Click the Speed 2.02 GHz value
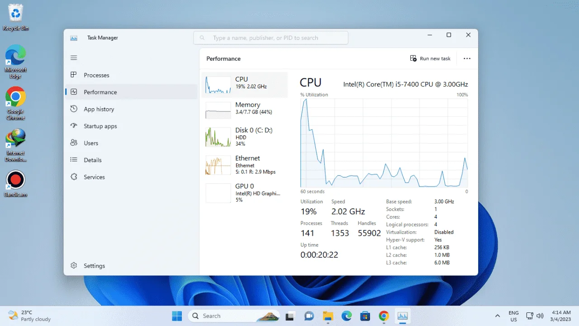The height and width of the screenshot is (326, 579). (x=348, y=211)
